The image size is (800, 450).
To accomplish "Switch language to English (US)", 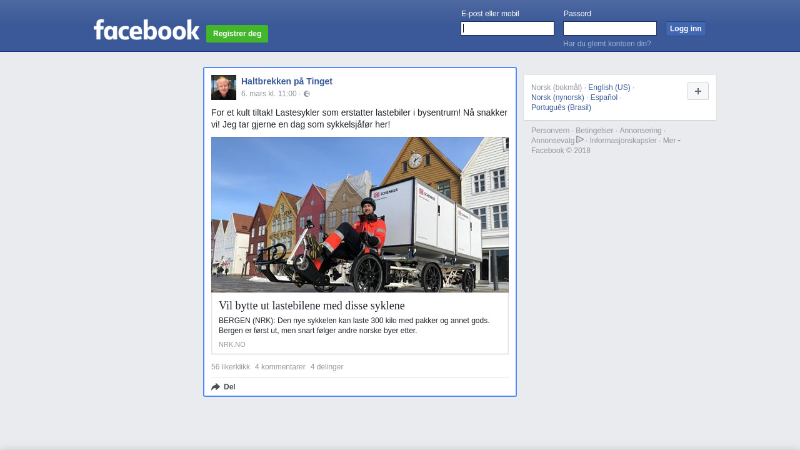I will (609, 87).
